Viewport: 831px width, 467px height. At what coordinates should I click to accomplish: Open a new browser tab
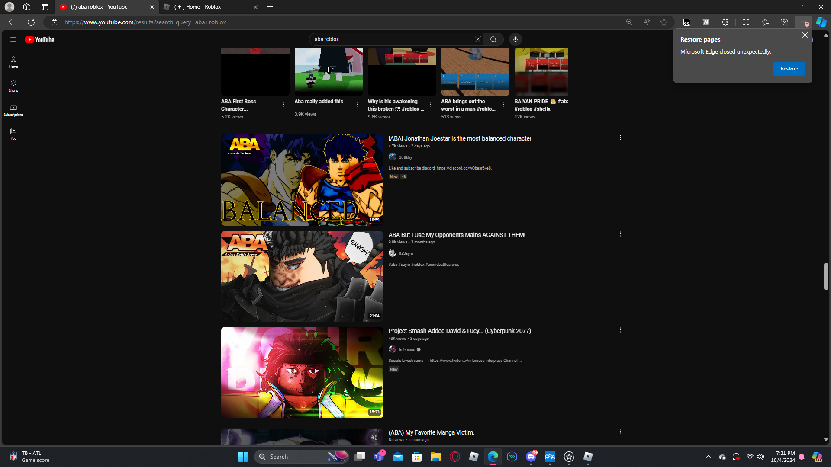point(270,7)
